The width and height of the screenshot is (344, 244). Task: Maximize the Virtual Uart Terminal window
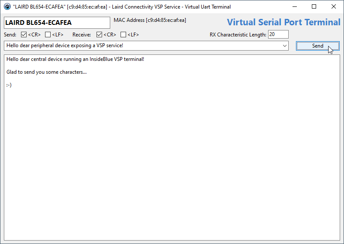(x=314, y=6)
